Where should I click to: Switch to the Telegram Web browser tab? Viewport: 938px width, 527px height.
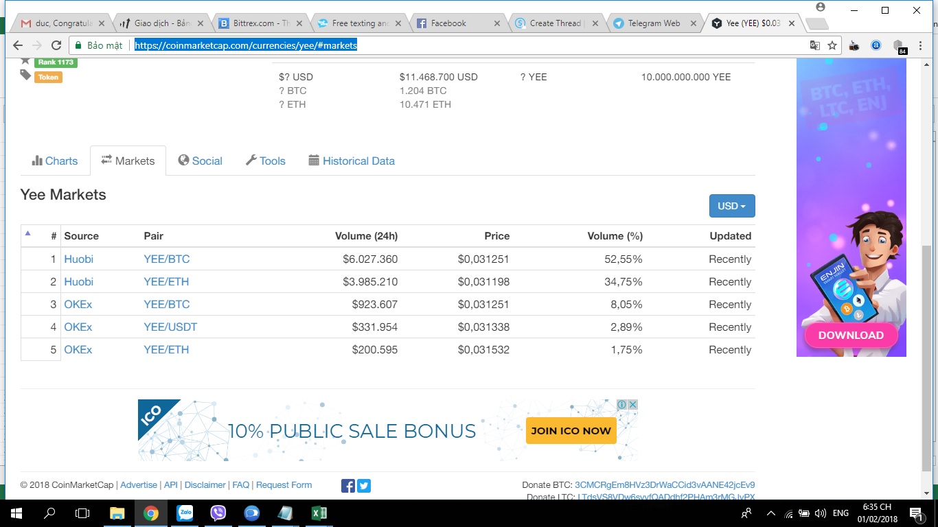653,23
